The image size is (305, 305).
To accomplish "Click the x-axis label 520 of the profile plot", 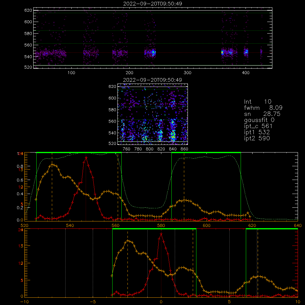I will [x=24, y=225].
